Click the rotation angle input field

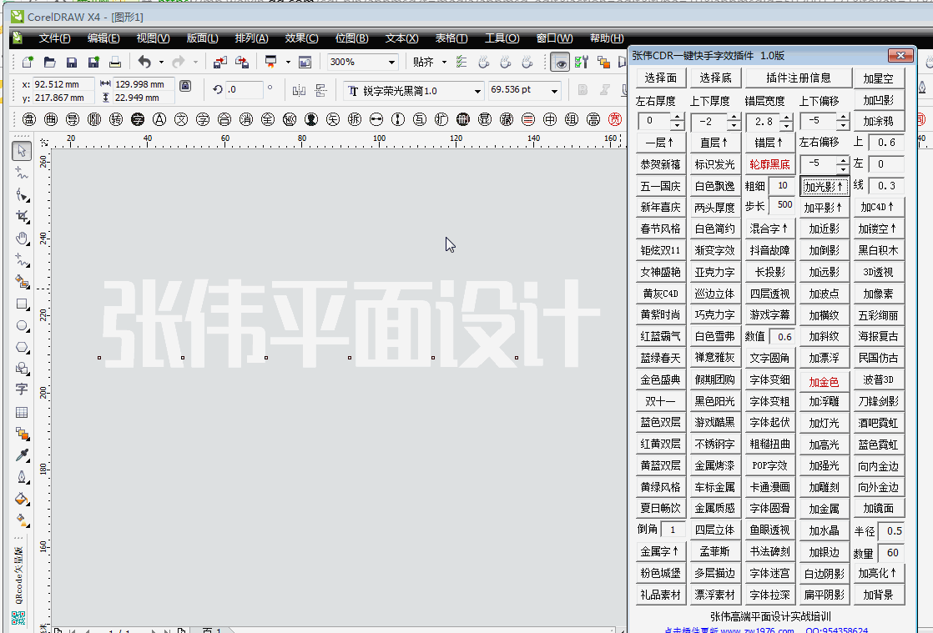click(244, 90)
